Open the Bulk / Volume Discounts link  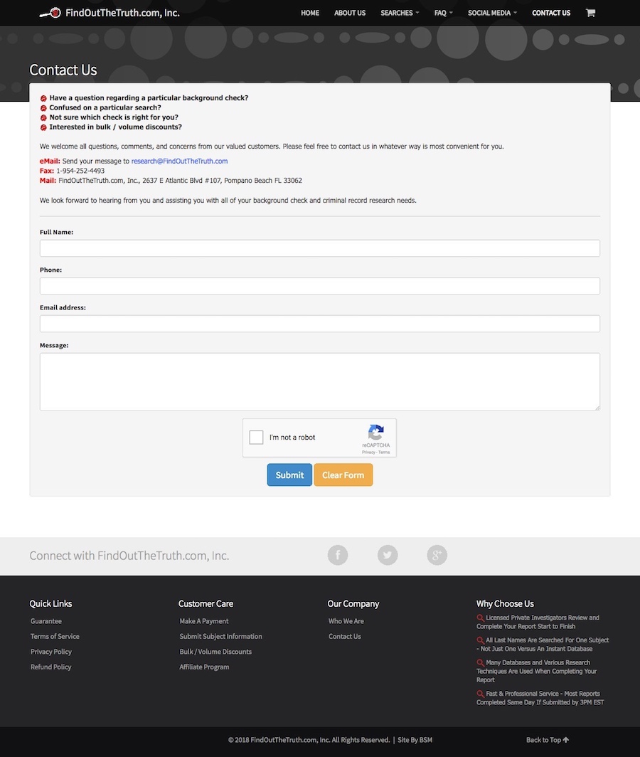point(215,652)
